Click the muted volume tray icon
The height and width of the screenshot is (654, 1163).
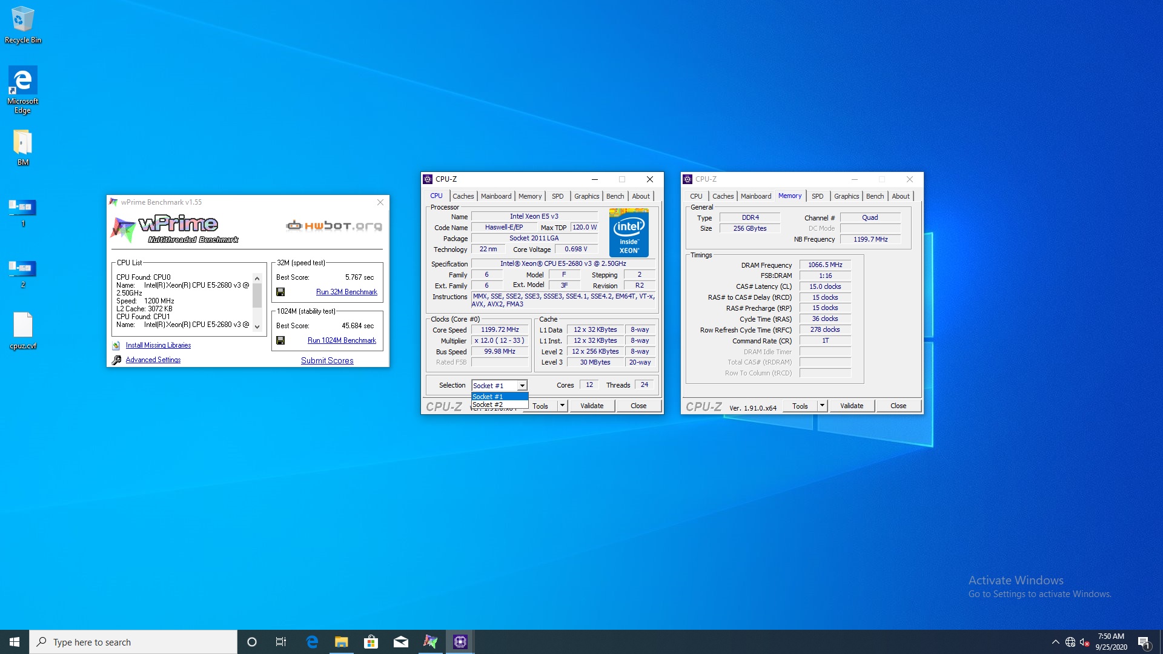pyautogui.click(x=1085, y=642)
